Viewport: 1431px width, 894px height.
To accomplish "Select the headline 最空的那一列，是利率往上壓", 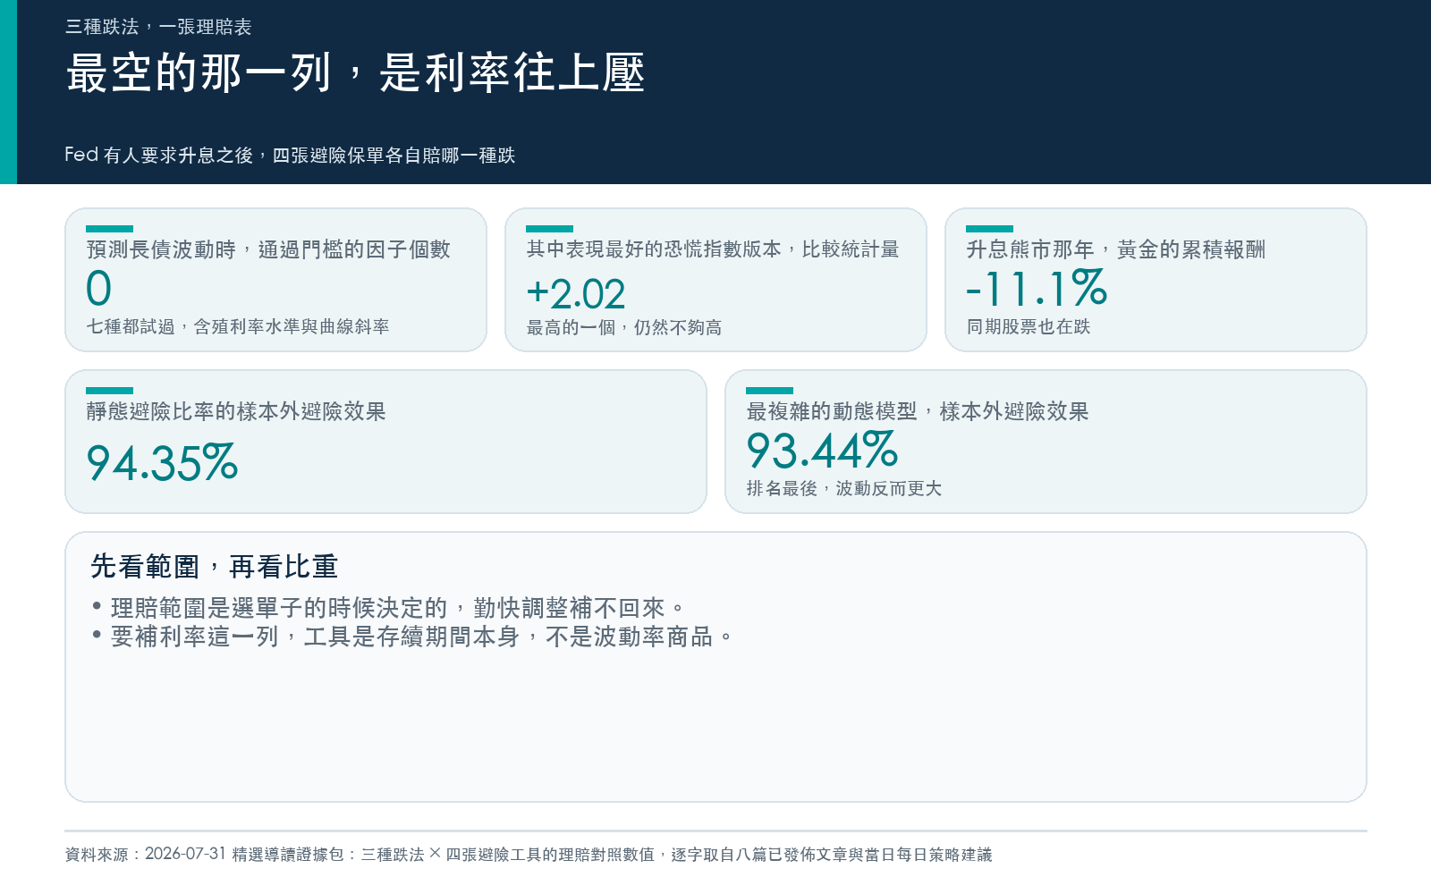I will [355, 72].
